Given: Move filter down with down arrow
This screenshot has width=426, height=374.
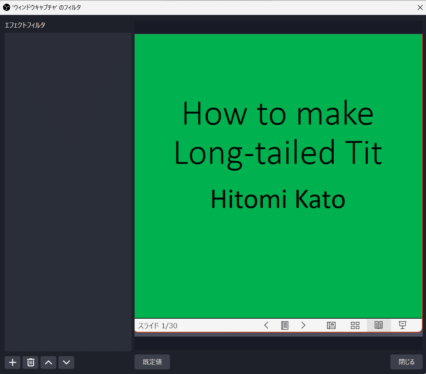Looking at the screenshot, I should [66, 362].
